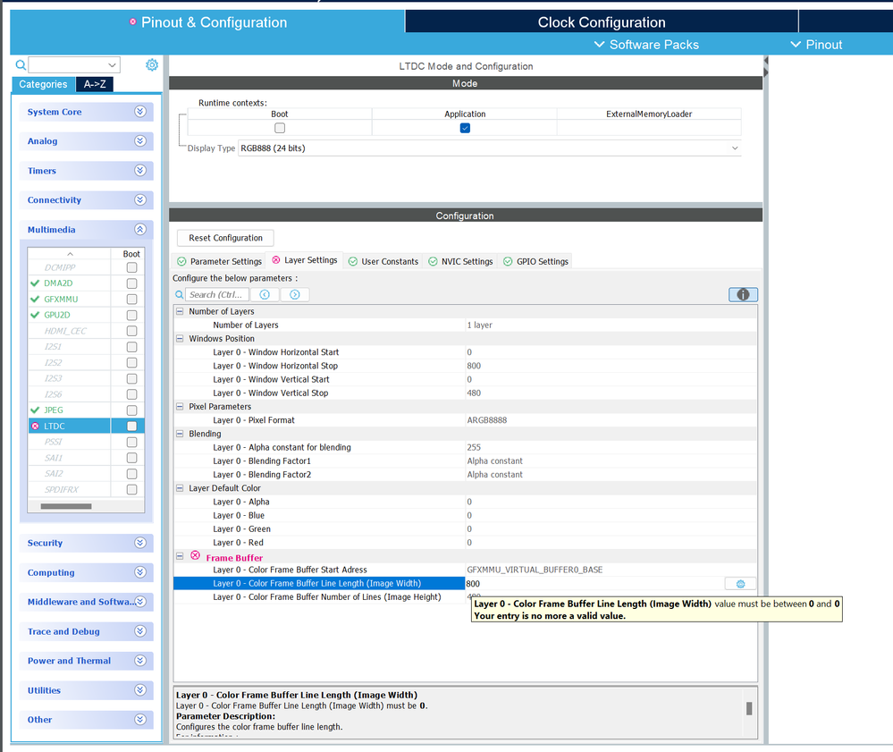The image size is (893, 752).
Task: Open the category search combo box dropdown
Action: (x=112, y=65)
